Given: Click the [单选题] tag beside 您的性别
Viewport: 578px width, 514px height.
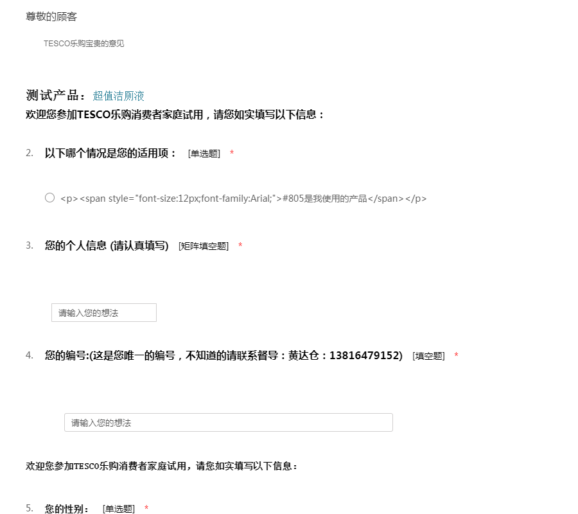Looking at the screenshot, I should 119,509.
